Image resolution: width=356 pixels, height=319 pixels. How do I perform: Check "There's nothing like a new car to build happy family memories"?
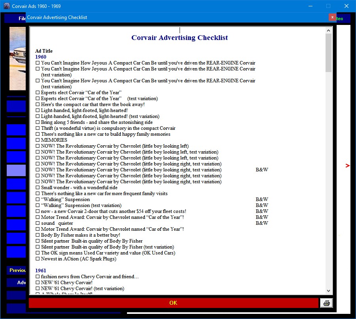pyautogui.click(x=38, y=134)
